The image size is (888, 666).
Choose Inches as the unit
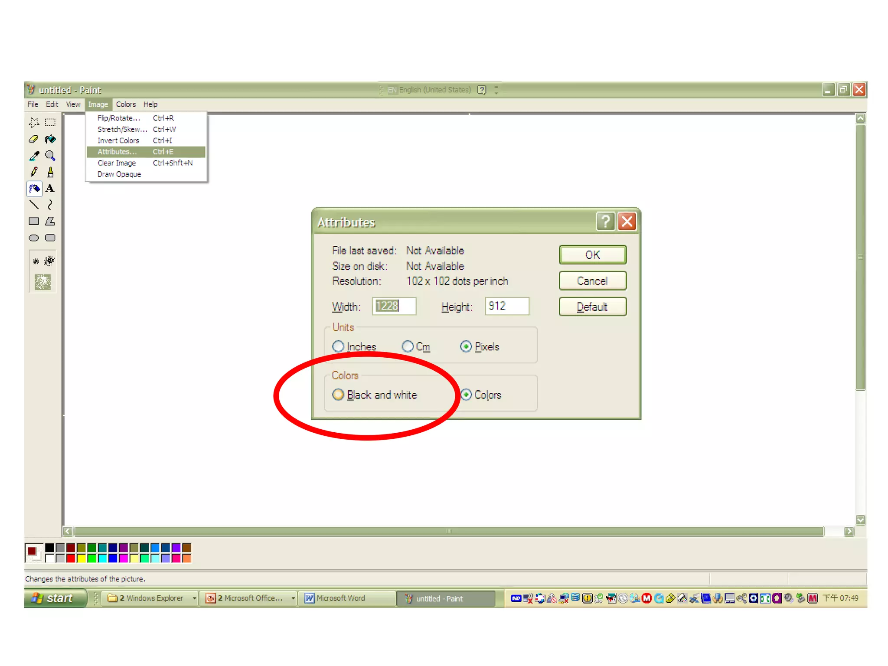pyautogui.click(x=338, y=346)
